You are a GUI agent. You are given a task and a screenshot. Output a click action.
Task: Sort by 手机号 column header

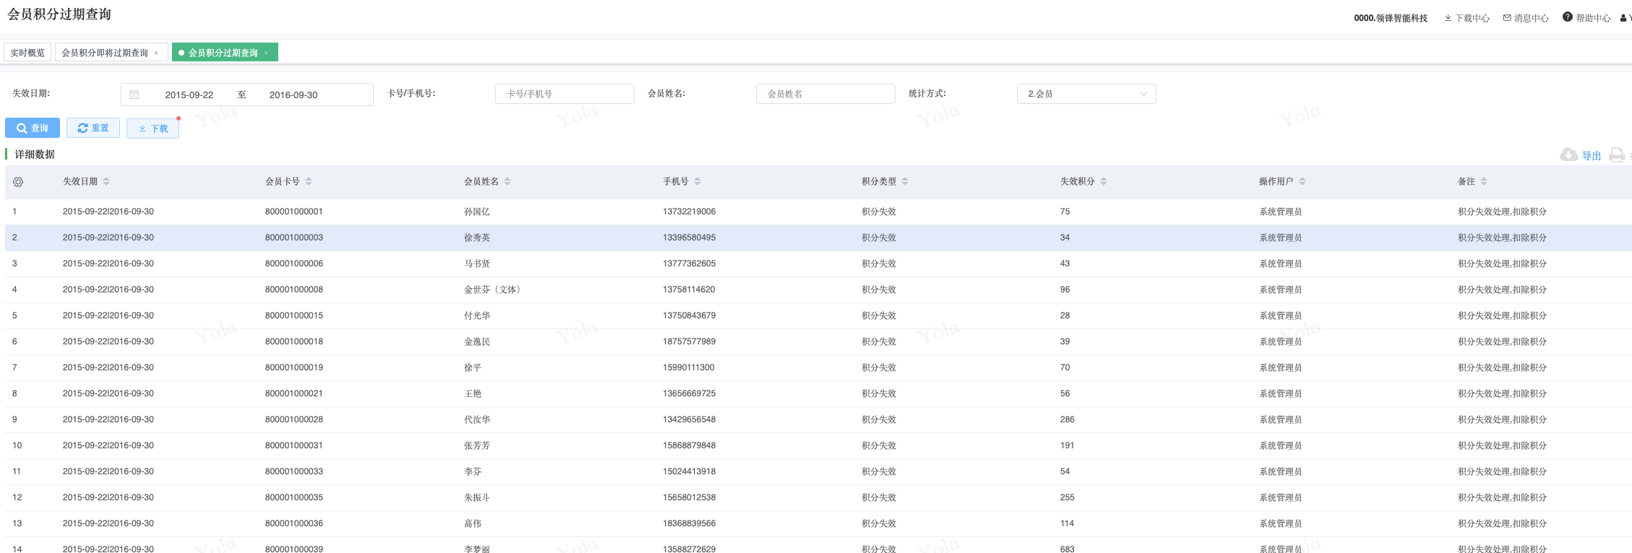pyautogui.click(x=697, y=182)
